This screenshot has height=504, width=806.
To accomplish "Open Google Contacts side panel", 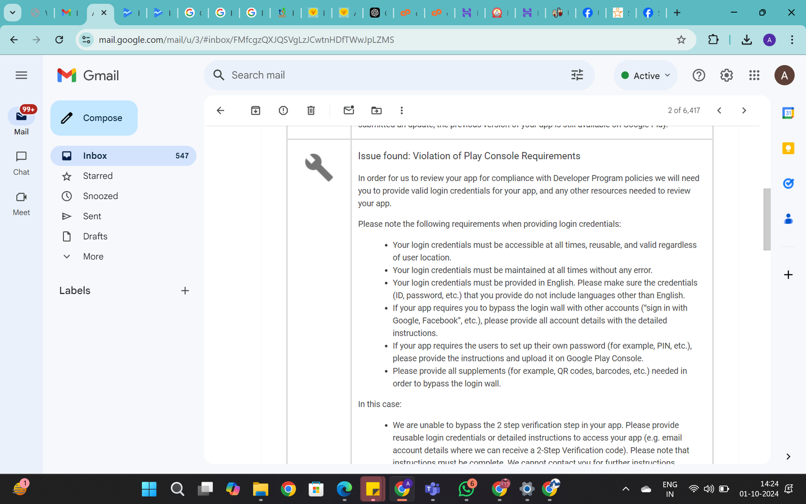I will [788, 219].
